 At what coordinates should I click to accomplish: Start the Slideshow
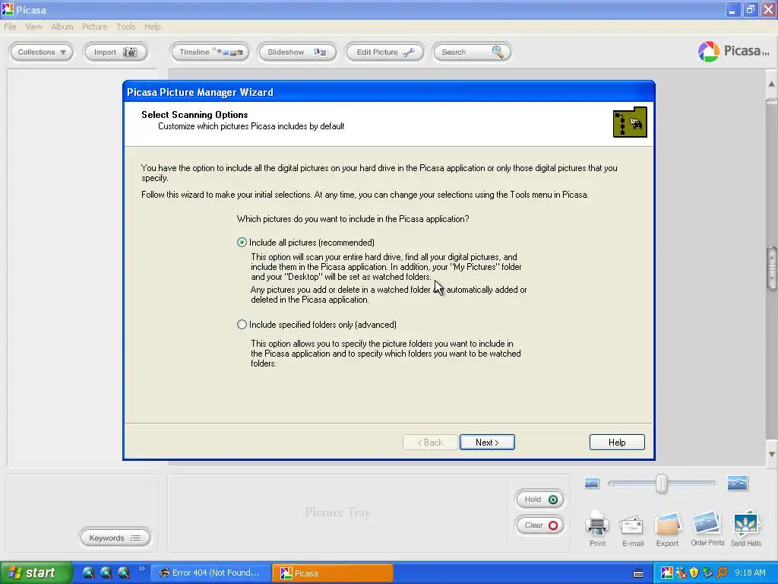point(297,52)
